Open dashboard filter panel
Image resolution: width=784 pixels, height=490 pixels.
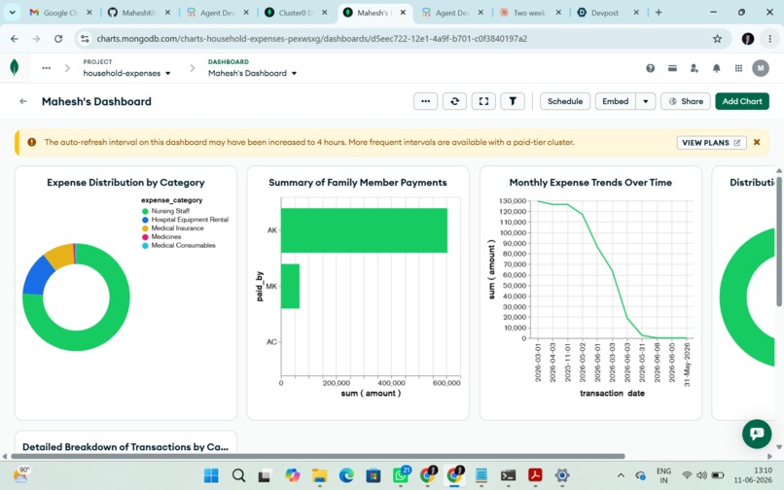click(513, 101)
